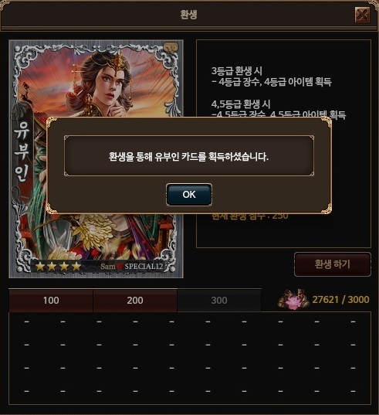
Task: Click the gold emblem on the card corner
Action: [171, 47]
